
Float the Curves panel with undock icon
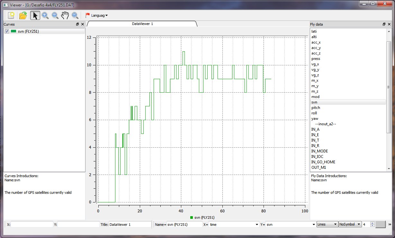pyautogui.click(x=77, y=24)
